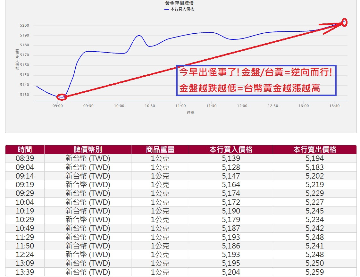Click the x-axis title 時間
This screenshot has height=277, width=360.
click(190, 113)
